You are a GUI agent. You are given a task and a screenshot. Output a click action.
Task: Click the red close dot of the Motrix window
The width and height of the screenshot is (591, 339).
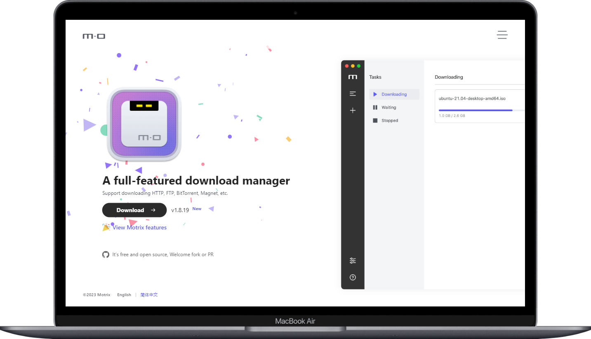(347, 66)
